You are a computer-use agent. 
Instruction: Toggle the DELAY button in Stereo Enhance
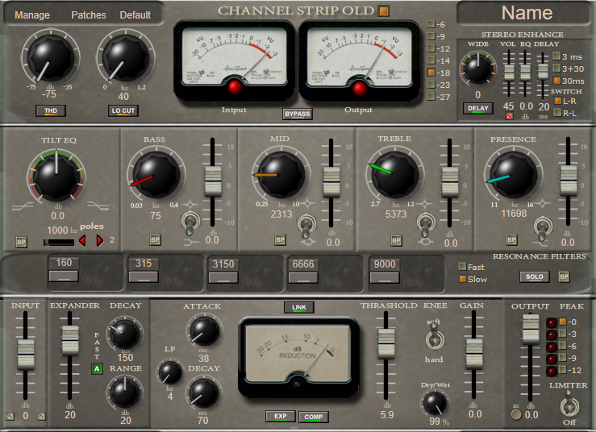[478, 108]
